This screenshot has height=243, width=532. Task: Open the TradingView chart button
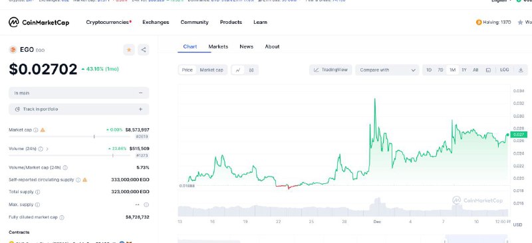tap(331, 70)
